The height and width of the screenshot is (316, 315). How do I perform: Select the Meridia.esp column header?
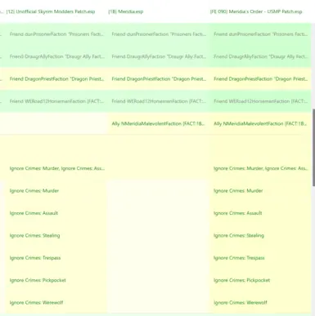point(126,11)
